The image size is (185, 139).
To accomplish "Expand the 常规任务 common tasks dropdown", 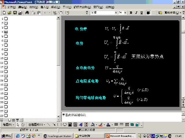I will point(173,13).
